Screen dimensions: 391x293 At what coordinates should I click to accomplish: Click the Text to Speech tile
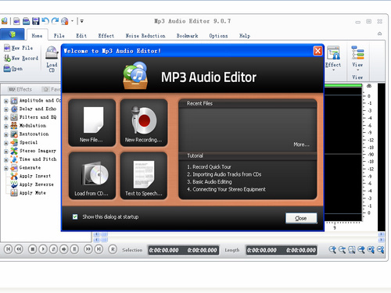click(x=144, y=176)
